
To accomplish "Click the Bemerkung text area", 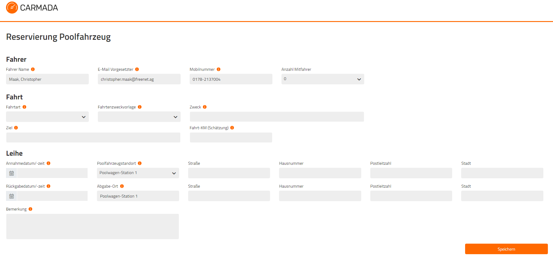I will 92,226.
